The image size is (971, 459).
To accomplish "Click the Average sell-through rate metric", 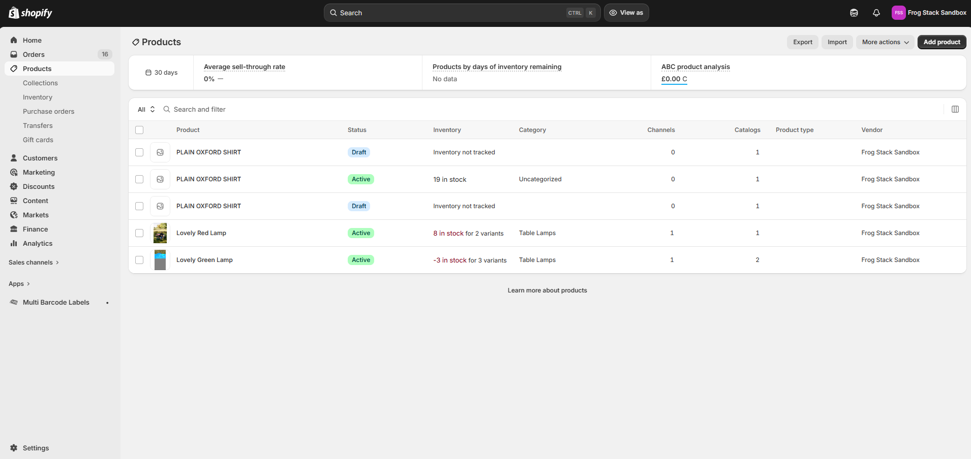I will (x=245, y=67).
